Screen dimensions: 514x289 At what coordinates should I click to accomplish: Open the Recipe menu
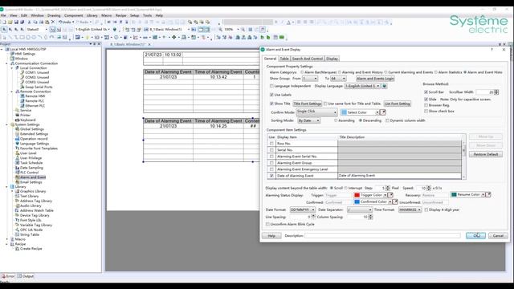tap(120, 15)
